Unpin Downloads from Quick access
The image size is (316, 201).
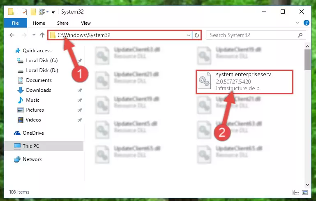[x=80, y=90]
